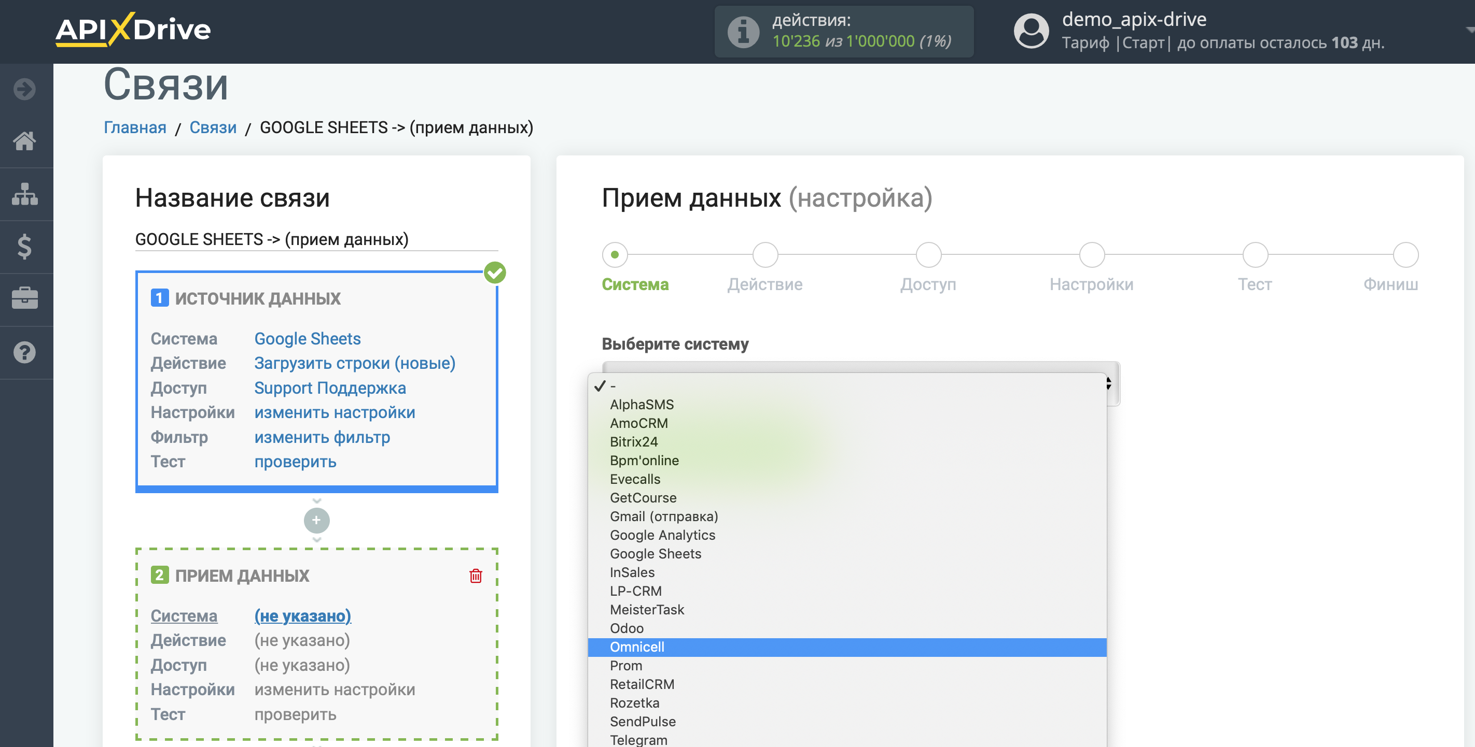
Task: Click the Тест step label in wizard
Action: tap(1255, 284)
